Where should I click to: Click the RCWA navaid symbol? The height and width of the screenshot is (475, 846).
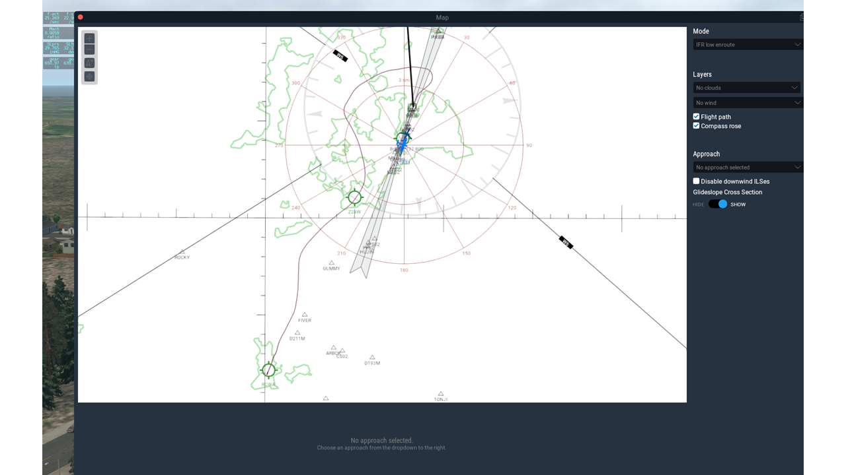[268, 370]
